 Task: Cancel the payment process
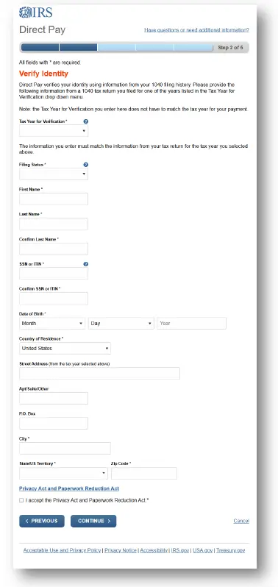click(241, 521)
